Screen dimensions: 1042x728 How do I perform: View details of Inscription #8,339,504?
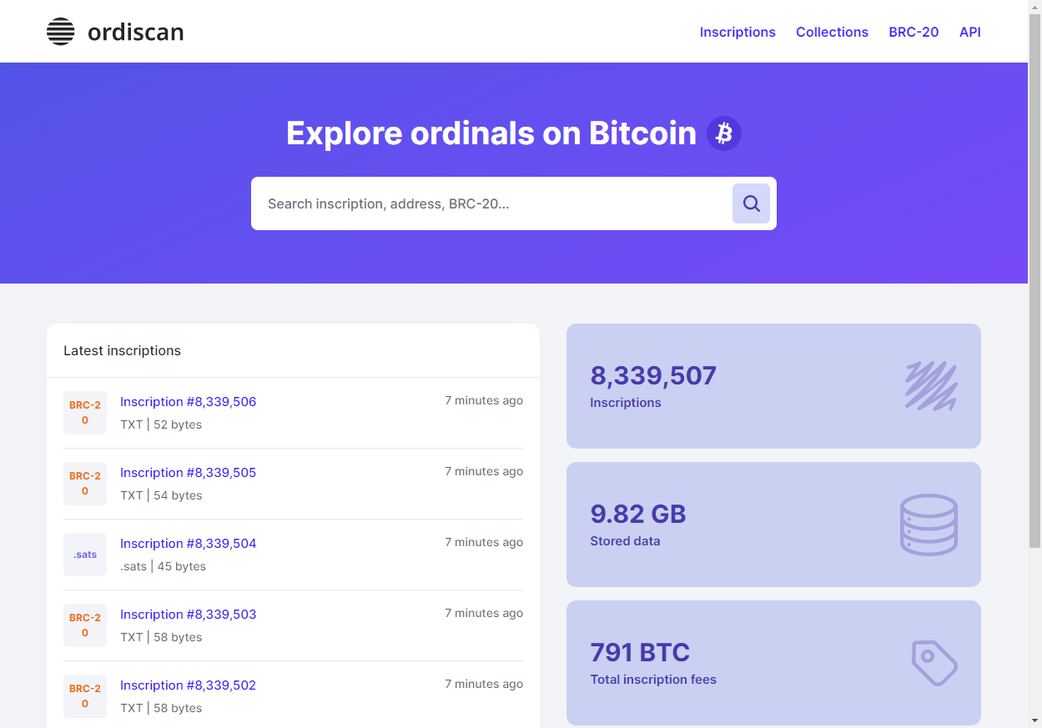[189, 543]
